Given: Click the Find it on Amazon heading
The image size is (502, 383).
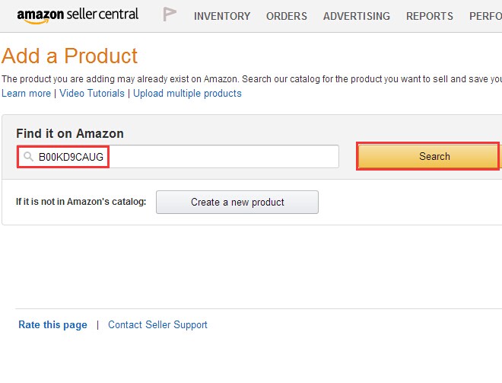Looking at the screenshot, I should click(70, 133).
